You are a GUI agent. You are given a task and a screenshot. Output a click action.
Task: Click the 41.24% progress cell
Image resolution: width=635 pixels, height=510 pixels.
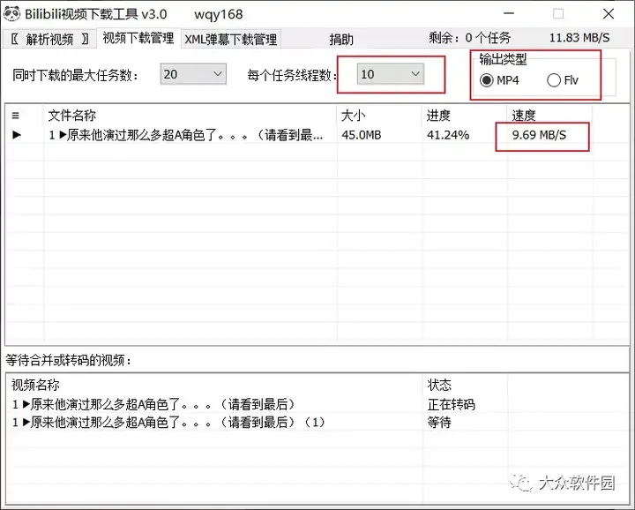(448, 135)
